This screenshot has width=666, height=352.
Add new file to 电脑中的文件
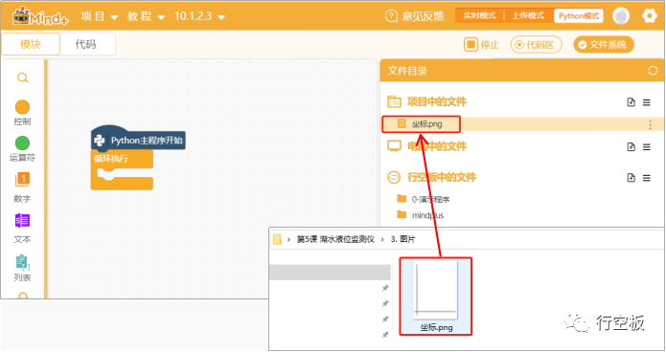632,146
